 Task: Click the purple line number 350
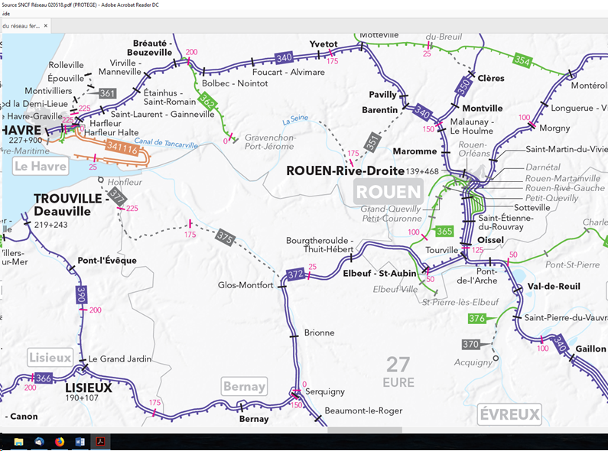(x=463, y=87)
